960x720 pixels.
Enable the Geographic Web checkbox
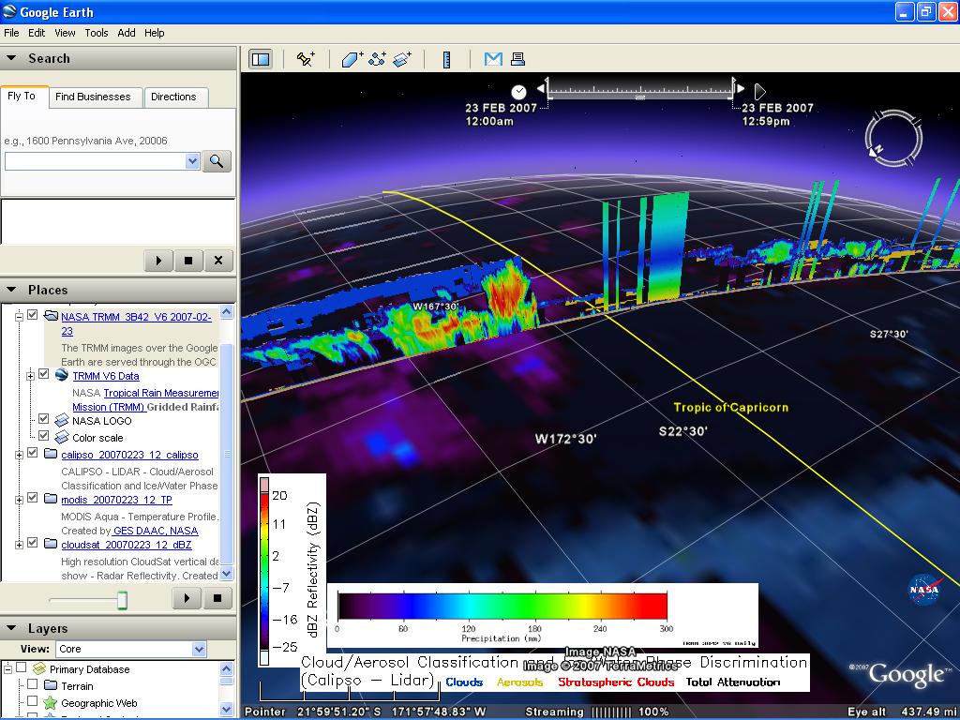click(33, 701)
